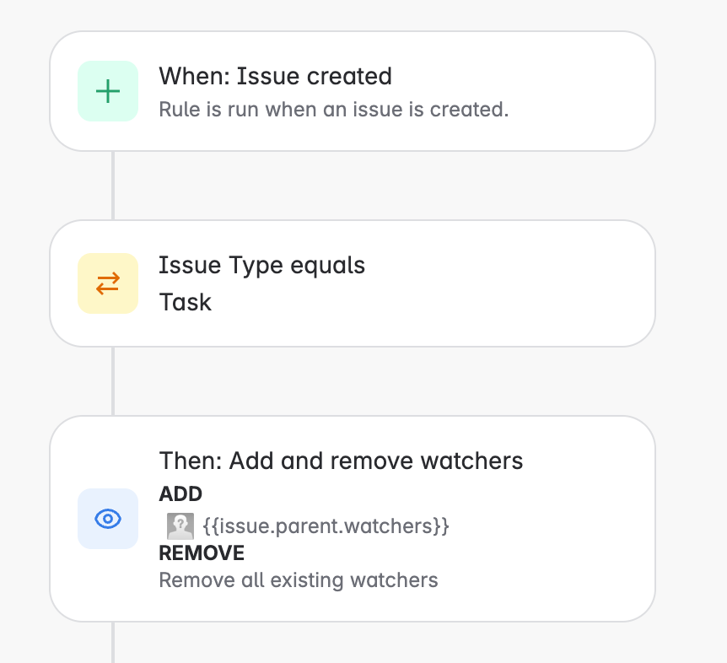This screenshot has width=727, height=663.
Task: Click the watcher eye icon in the action block
Action: point(108,519)
